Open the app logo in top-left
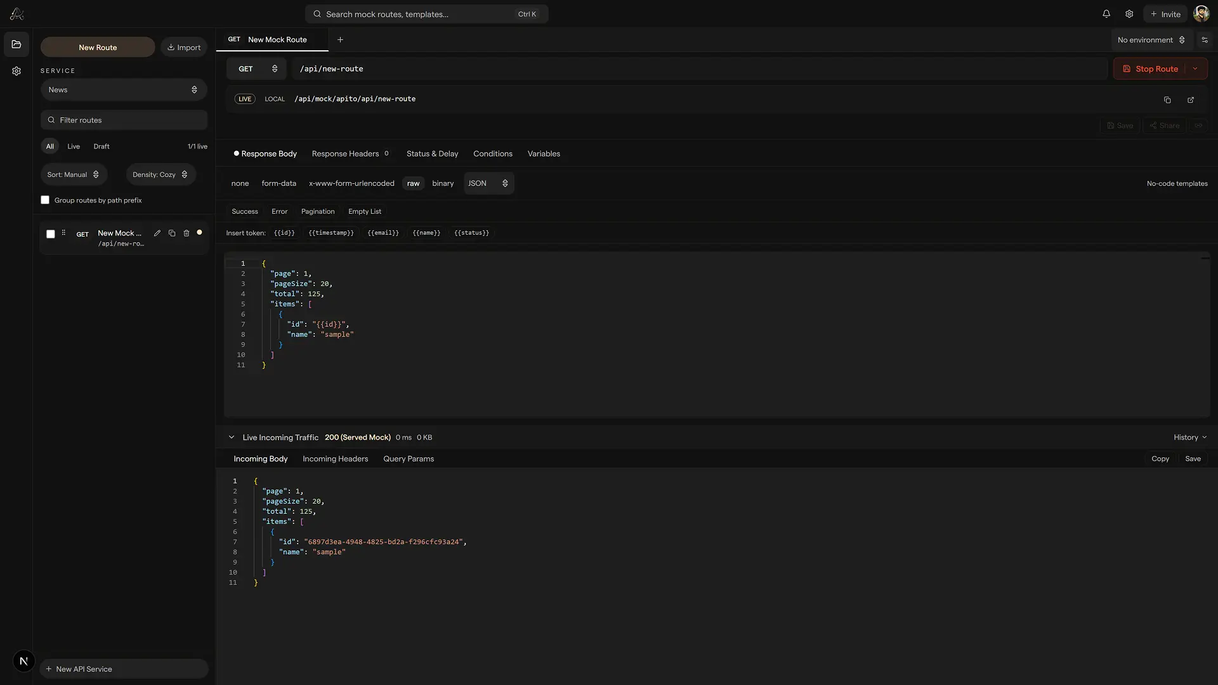This screenshot has width=1218, height=685. 16,14
